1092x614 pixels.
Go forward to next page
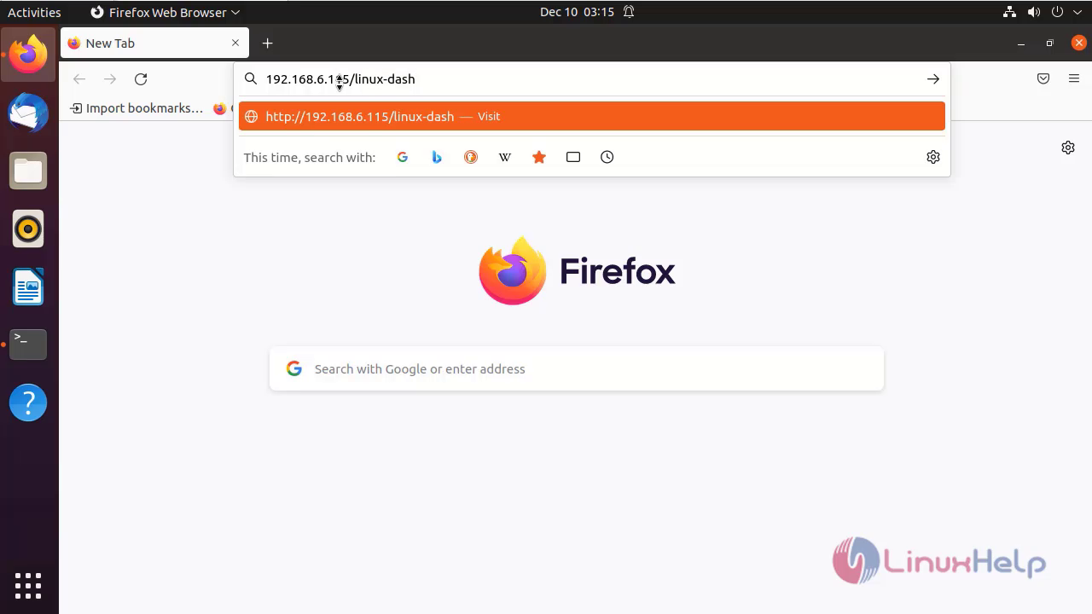click(110, 79)
